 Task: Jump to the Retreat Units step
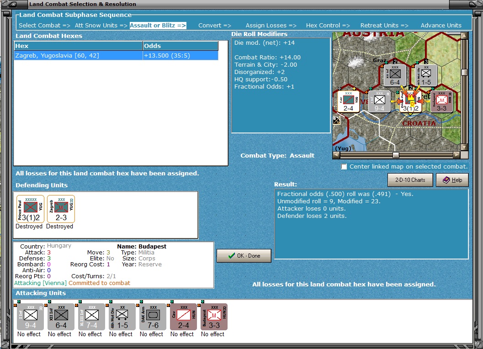(x=384, y=25)
